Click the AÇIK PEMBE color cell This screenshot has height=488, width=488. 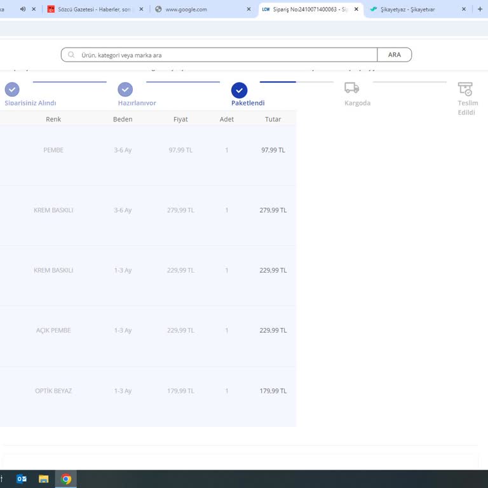point(53,330)
